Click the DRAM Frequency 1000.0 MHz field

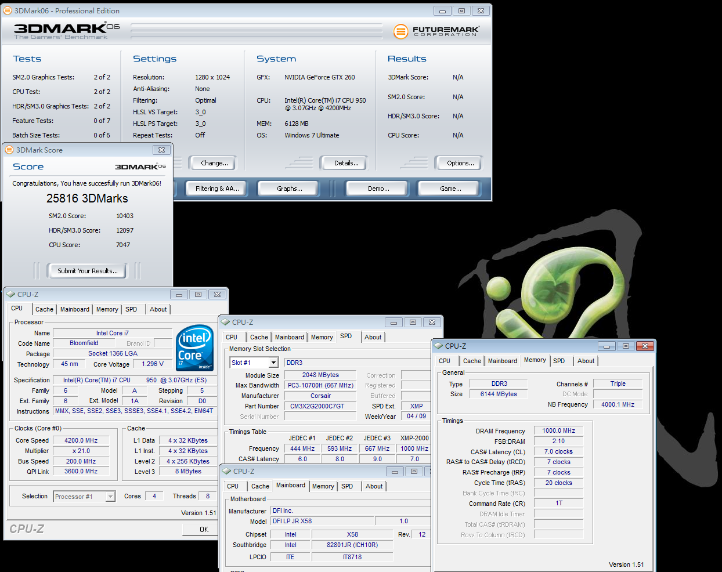pyautogui.click(x=558, y=430)
